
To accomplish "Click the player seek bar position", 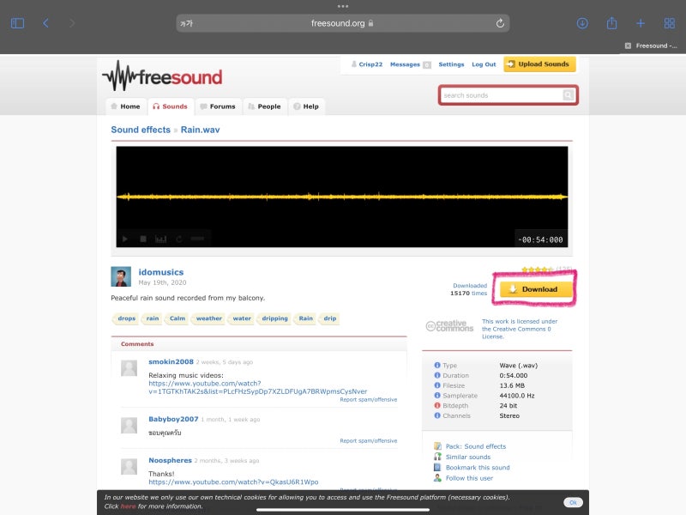I will tap(197, 239).
